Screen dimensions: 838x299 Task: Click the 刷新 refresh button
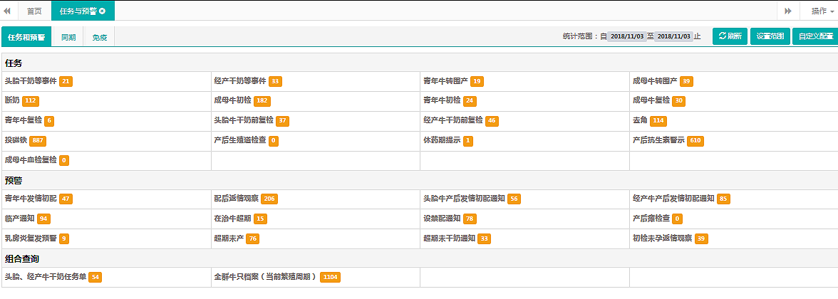pyautogui.click(x=730, y=36)
